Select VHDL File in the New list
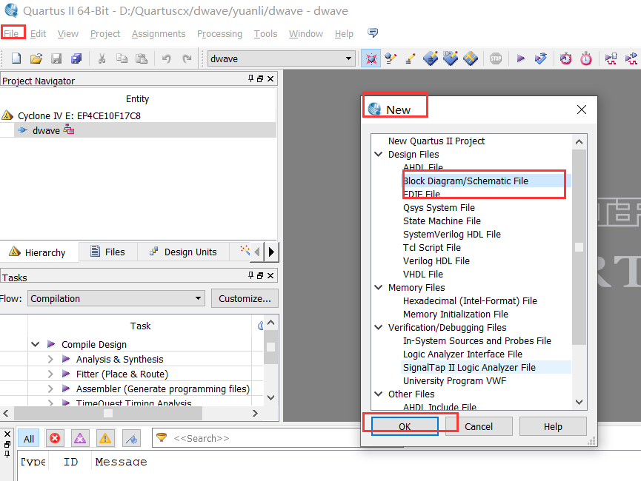 click(x=422, y=274)
